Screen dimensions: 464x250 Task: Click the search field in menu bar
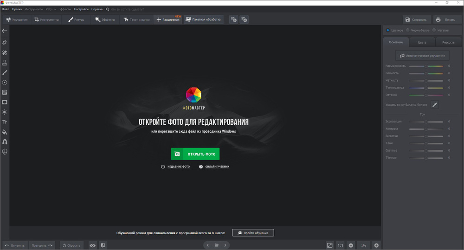(127, 9)
